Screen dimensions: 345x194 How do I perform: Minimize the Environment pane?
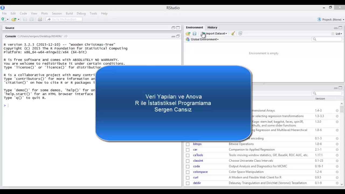pyautogui.click(x=336, y=28)
